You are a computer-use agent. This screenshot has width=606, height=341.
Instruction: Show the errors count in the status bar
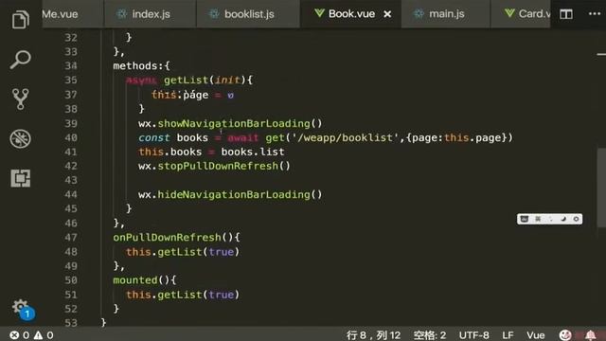(x=19, y=334)
